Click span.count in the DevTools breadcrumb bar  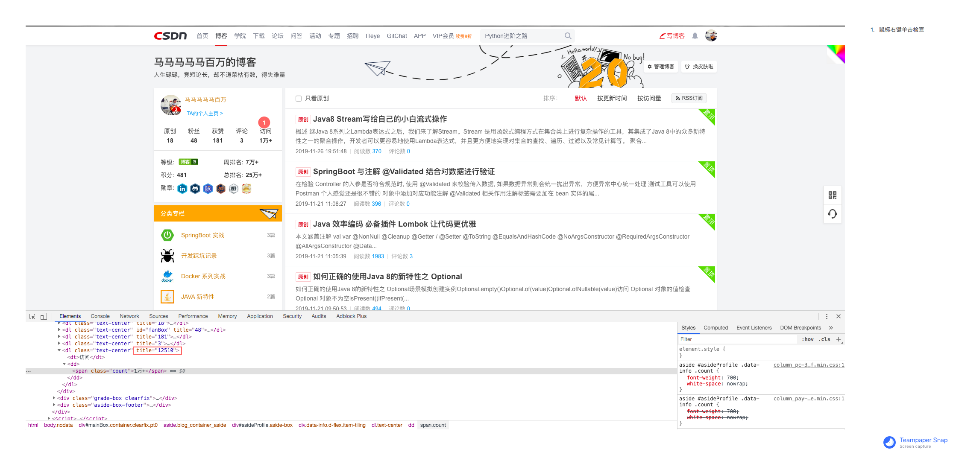point(433,425)
